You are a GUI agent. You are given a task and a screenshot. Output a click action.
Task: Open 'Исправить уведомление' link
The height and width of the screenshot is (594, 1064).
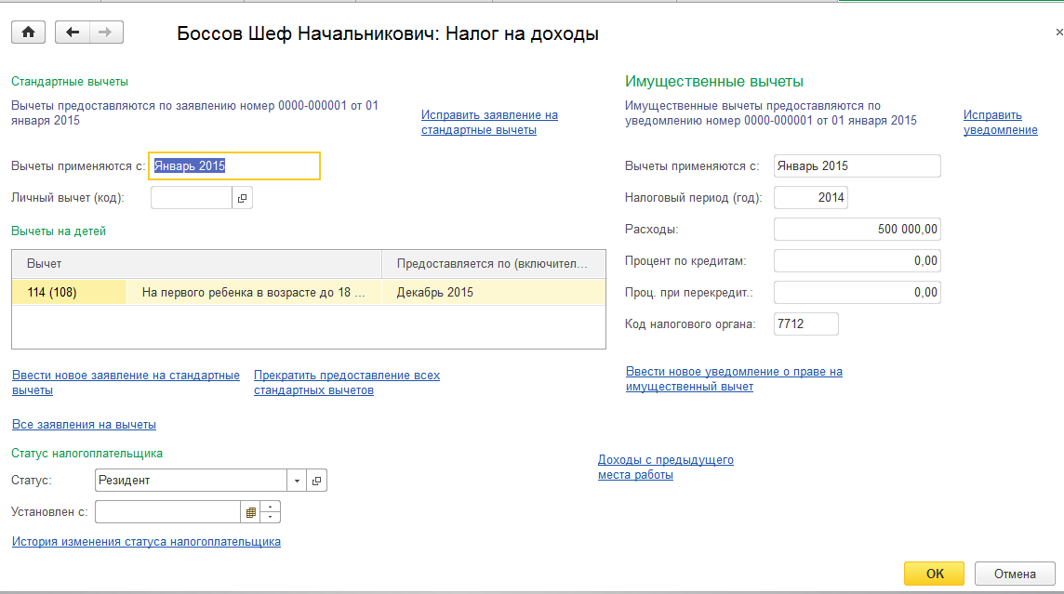(x=1000, y=122)
